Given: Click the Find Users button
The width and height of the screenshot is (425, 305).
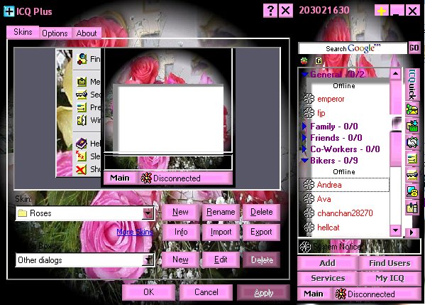Looking at the screenshot, I should [390, 263].
